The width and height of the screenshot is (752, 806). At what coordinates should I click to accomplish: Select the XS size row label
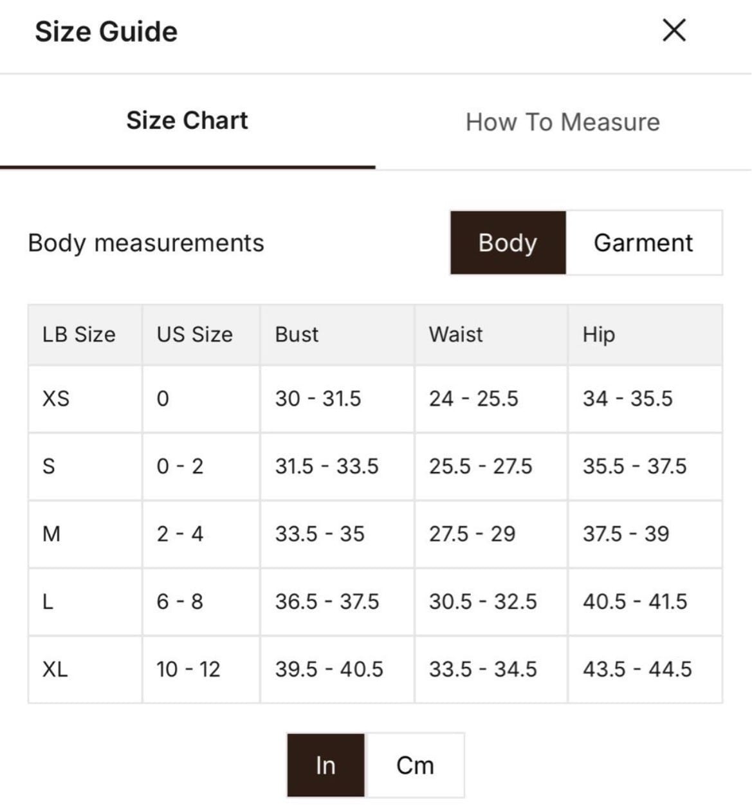click(55, 398)
